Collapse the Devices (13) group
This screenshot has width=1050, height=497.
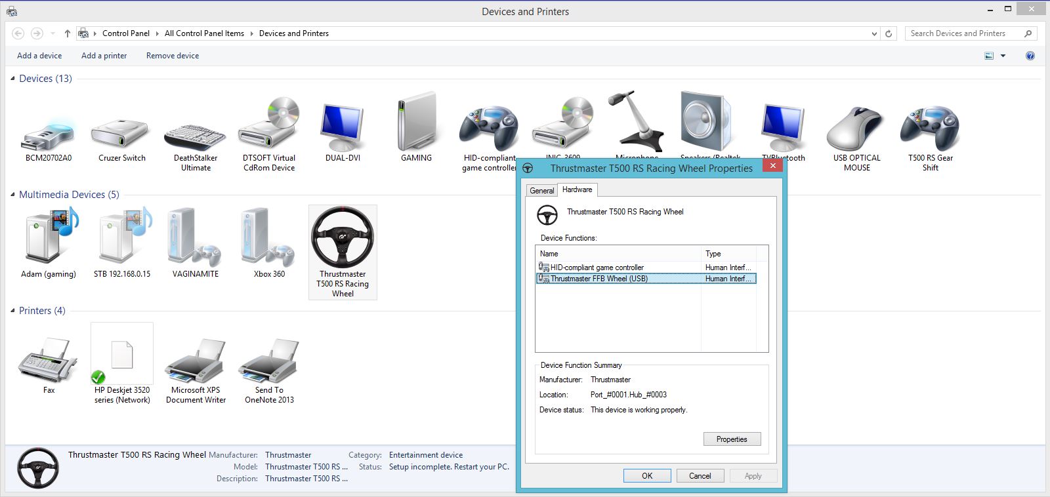(12, 79)
